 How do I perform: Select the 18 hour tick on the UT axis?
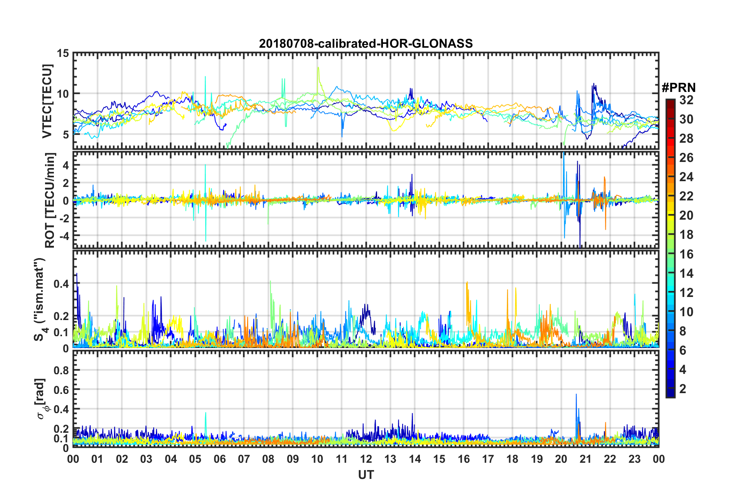pos(512,459)
